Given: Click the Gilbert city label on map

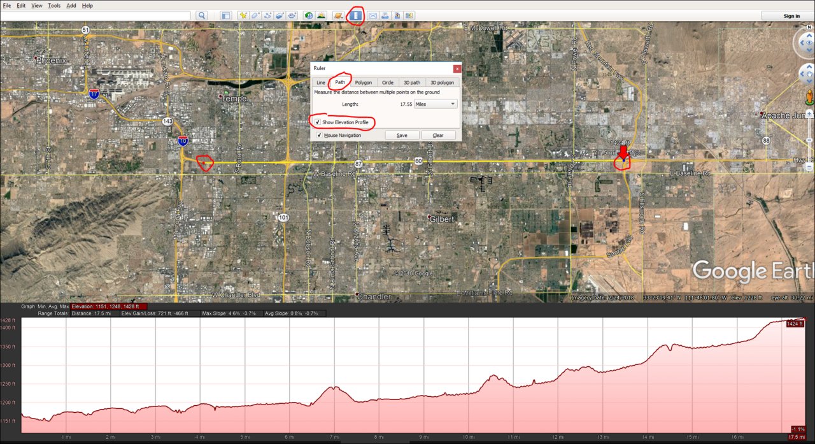Looking at the screenshot, I should click(442, 219).
